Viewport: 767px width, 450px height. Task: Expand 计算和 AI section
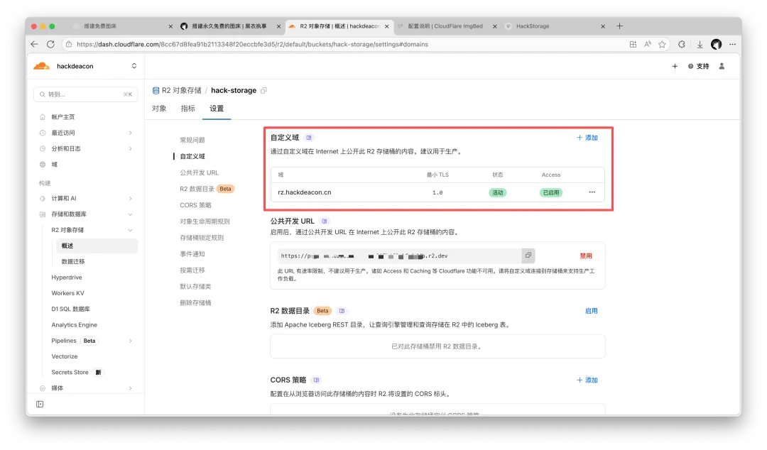coord(130,199)
